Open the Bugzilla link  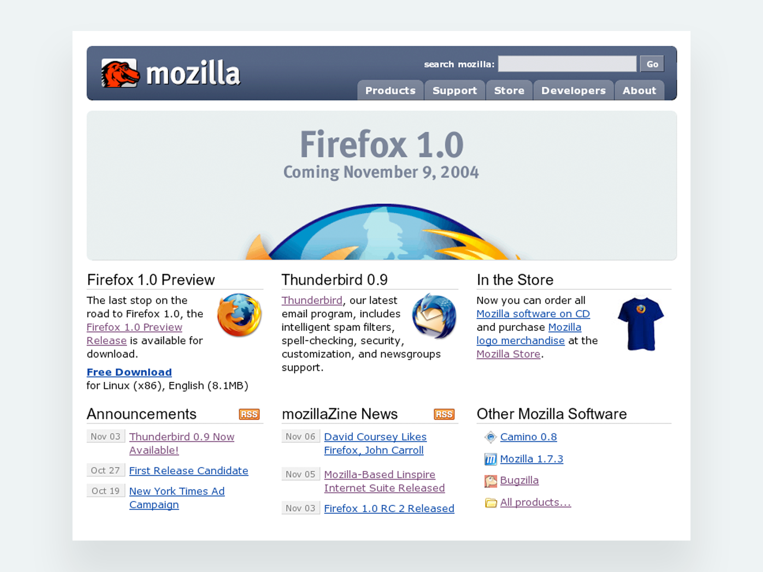tap(519, 480)
